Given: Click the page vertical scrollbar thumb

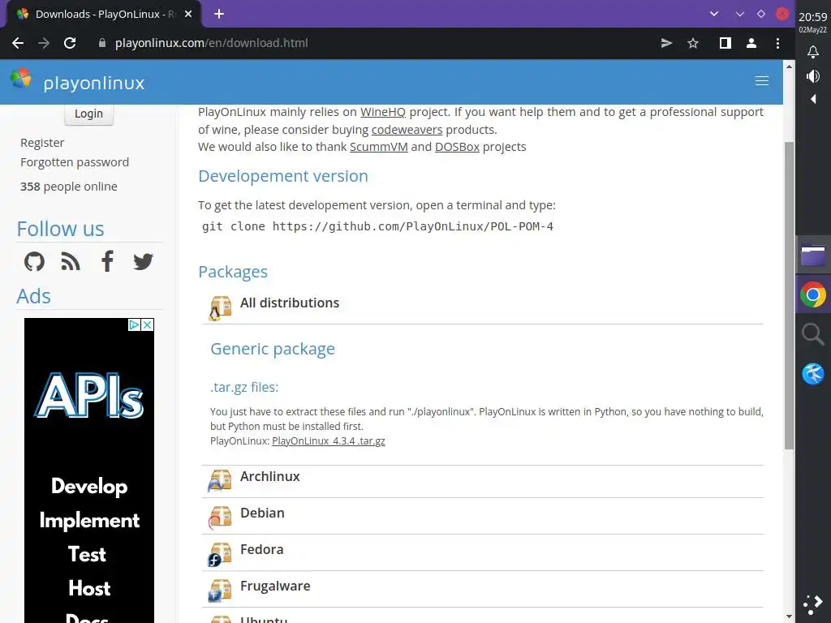Looking at the screenshot, I should click(789, 295).
